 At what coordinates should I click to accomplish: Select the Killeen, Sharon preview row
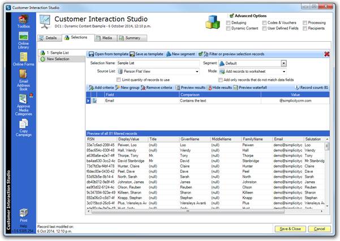[205, 192]
